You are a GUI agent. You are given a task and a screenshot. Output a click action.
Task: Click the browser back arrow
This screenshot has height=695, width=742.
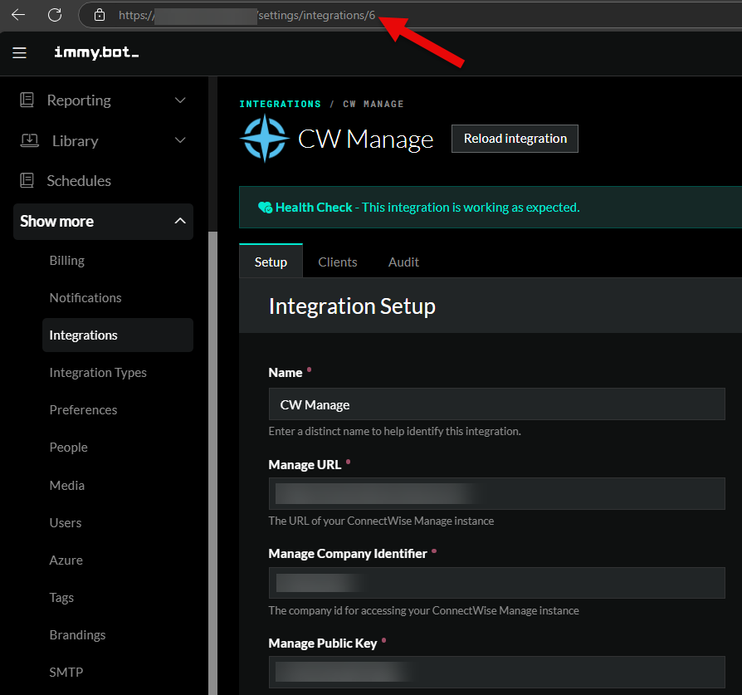click(18, 15)
